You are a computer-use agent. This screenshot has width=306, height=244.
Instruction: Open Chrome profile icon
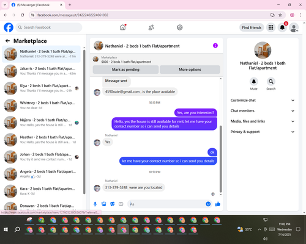[292, 15]
